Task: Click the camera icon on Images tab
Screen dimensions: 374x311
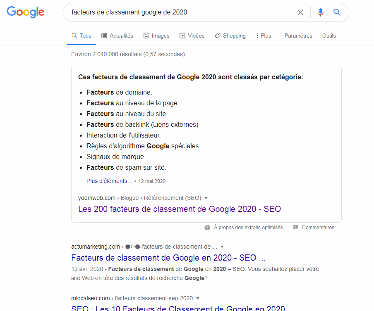Action: pyautogui.click(x=146, y=36)
